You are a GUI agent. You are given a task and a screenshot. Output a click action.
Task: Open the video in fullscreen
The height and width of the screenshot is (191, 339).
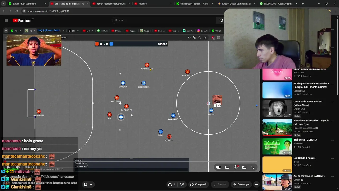click(x=253, y=167)
